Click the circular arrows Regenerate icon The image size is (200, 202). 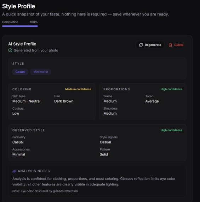(x=141, y=45)
